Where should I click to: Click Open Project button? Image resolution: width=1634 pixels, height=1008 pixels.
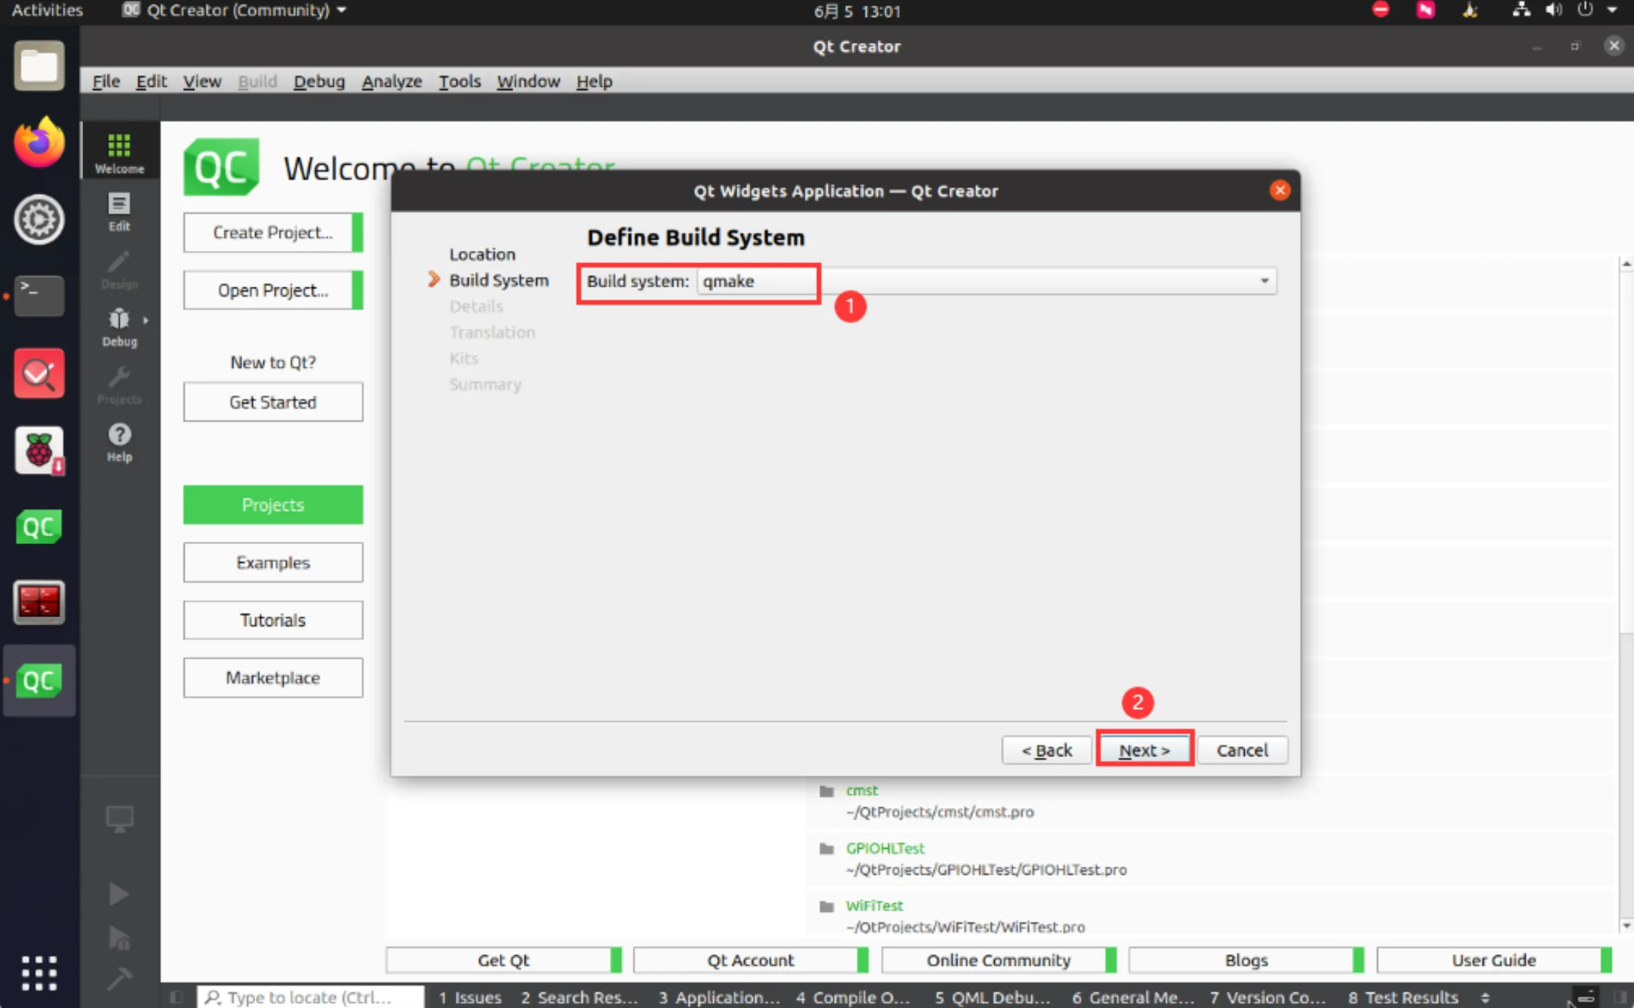[x=273, y=290]
